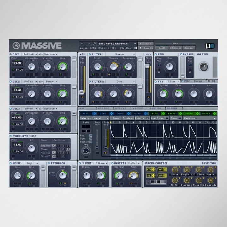Image resolution: width=227 pixels, height=227 pixels.
Task: Click the 2Env modulation drag-handle icon
Action: (111, 113)
